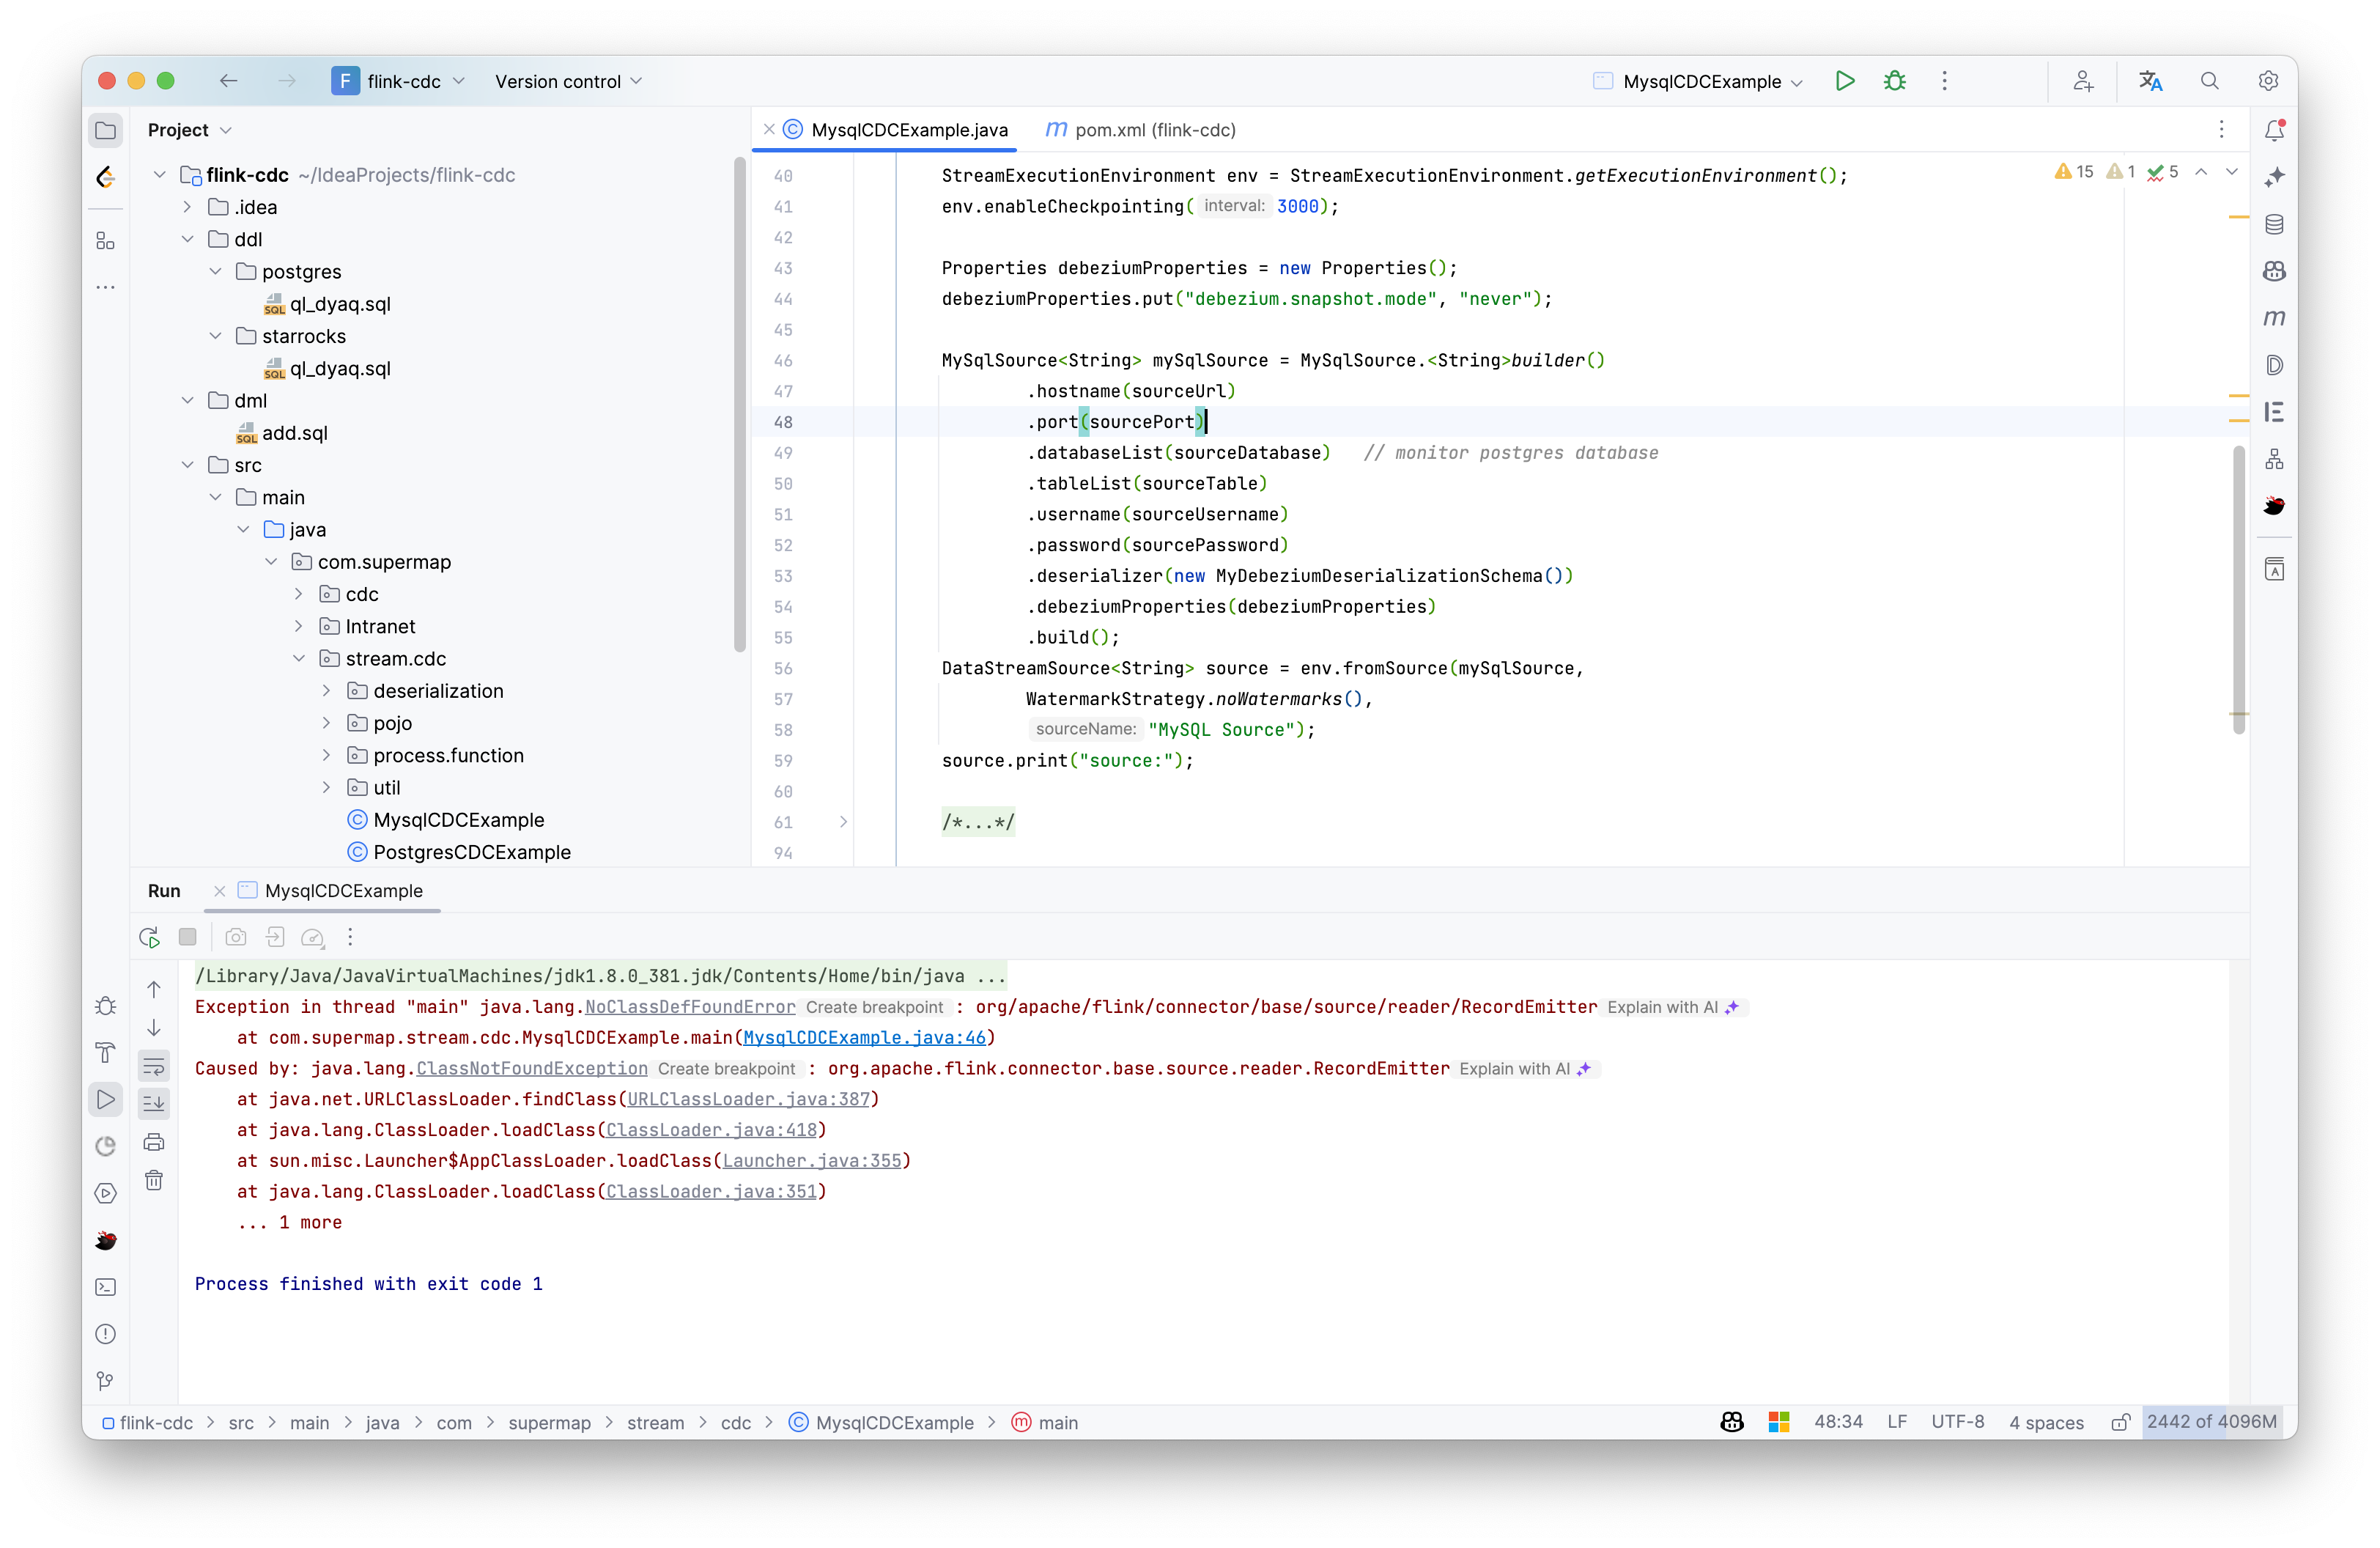Viewport: 2380px width, 1548px height.
Task: Open the Project tool window folder icon
Action: 105,130
